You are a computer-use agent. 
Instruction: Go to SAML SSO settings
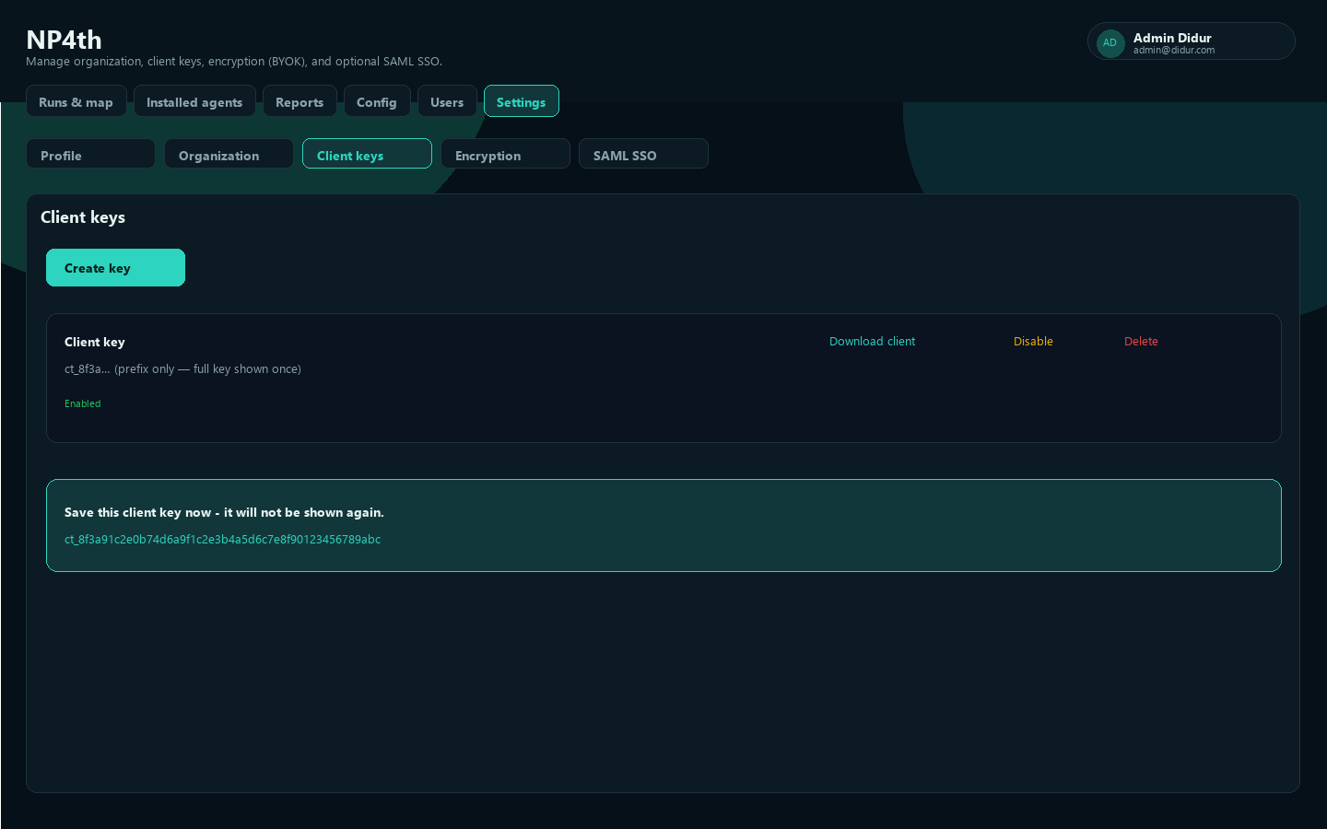point(643,154)
